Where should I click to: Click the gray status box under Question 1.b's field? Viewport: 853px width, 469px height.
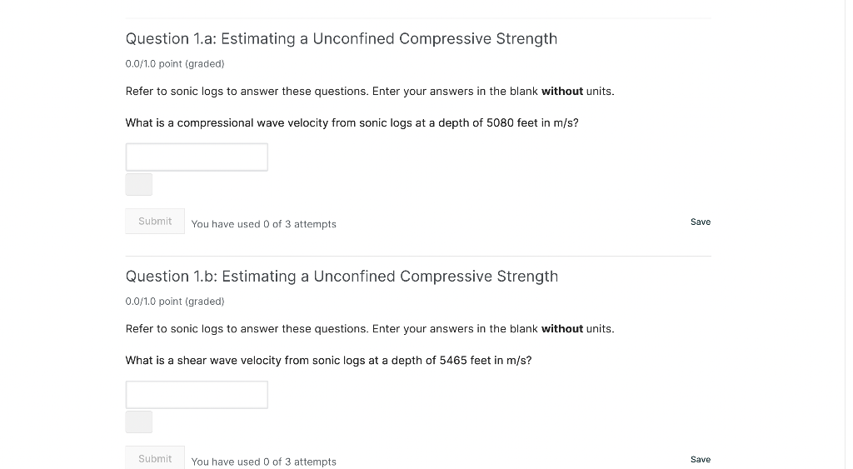(139, 422)
